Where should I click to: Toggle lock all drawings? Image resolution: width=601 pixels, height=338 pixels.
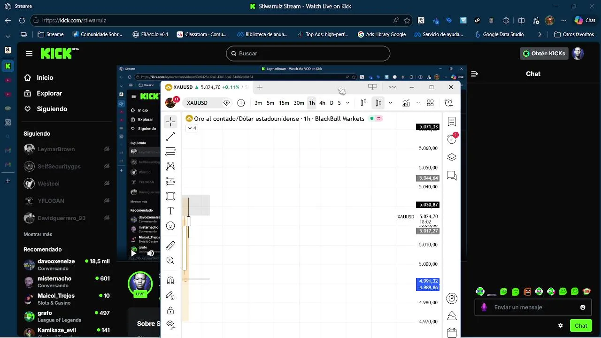pos(170,310)
